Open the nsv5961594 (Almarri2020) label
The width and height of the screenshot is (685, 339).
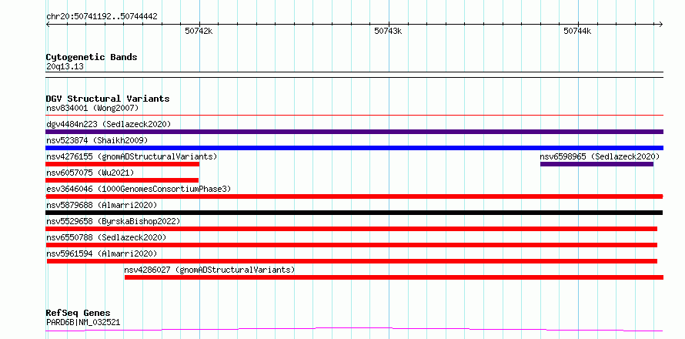[102, 253]
